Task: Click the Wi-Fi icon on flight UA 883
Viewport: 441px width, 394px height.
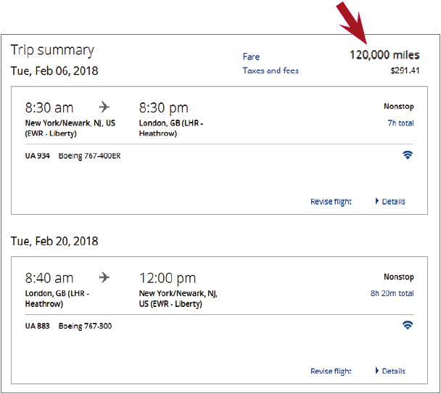Action: click(408, 325)
